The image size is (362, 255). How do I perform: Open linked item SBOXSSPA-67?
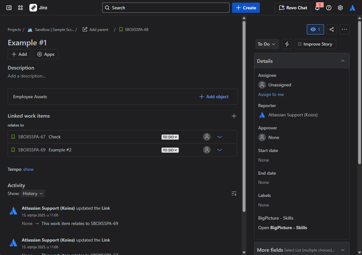click(32, 137)
